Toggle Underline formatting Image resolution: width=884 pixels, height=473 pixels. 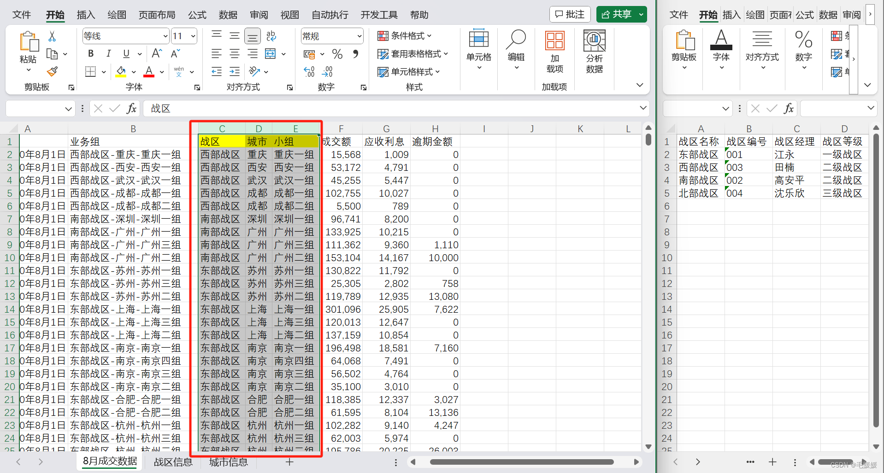coord(126,53)
